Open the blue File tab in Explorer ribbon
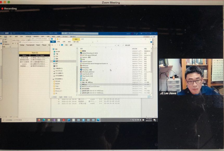Image resolution: width=224 pixels, height=151 pixels. (53, 42)
